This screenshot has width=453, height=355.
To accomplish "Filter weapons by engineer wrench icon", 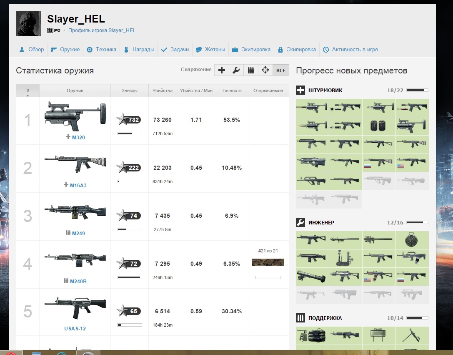I will coord(236,70).
